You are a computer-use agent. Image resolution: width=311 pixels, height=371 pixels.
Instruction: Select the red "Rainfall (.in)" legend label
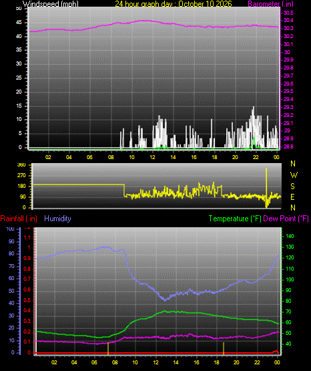[19, 219]
